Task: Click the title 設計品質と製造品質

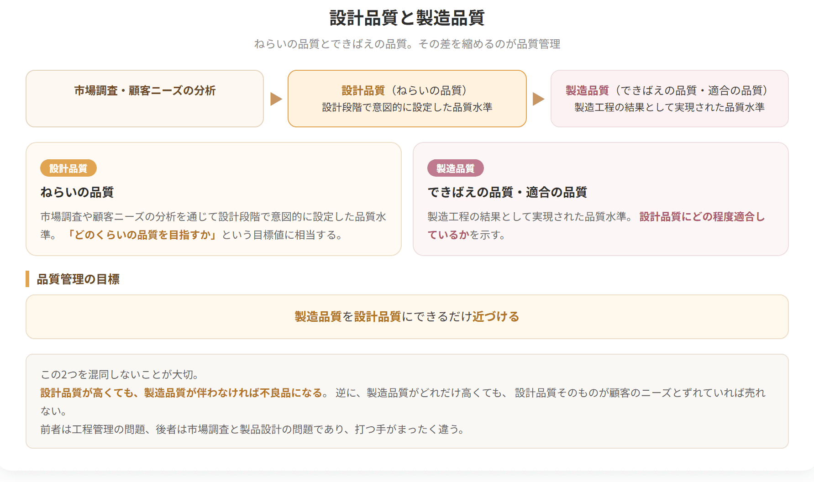Action: 407,18
